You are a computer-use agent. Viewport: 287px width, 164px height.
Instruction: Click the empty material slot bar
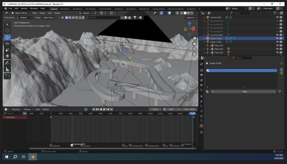pos(242,70)
